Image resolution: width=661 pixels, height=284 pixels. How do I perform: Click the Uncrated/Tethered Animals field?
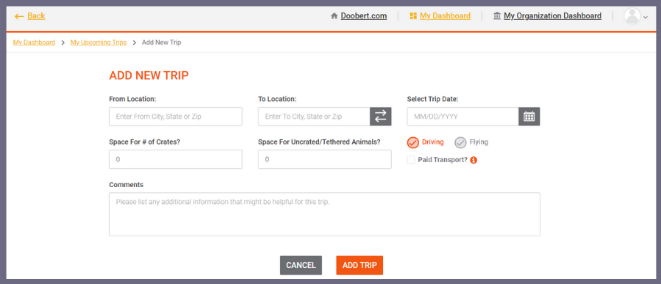tap(324, 159)
